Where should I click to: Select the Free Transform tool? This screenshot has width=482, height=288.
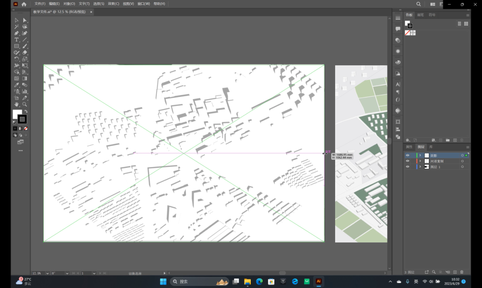(x=25, y=66)
